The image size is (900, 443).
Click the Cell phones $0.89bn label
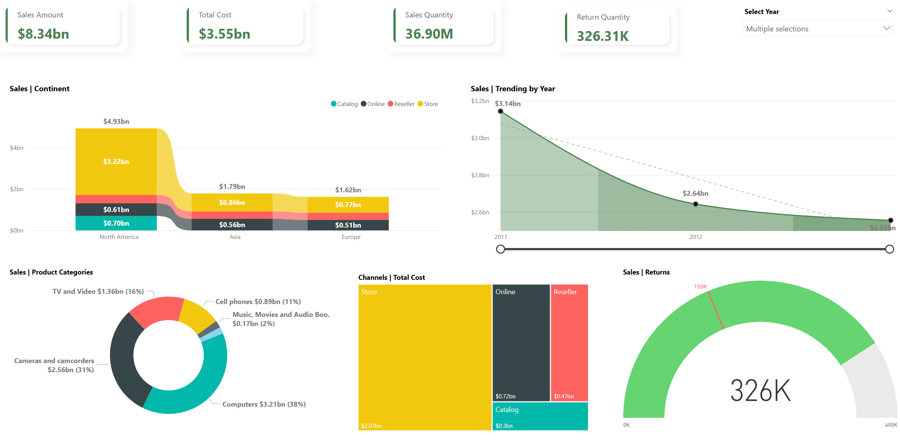(x=257, y=301)
